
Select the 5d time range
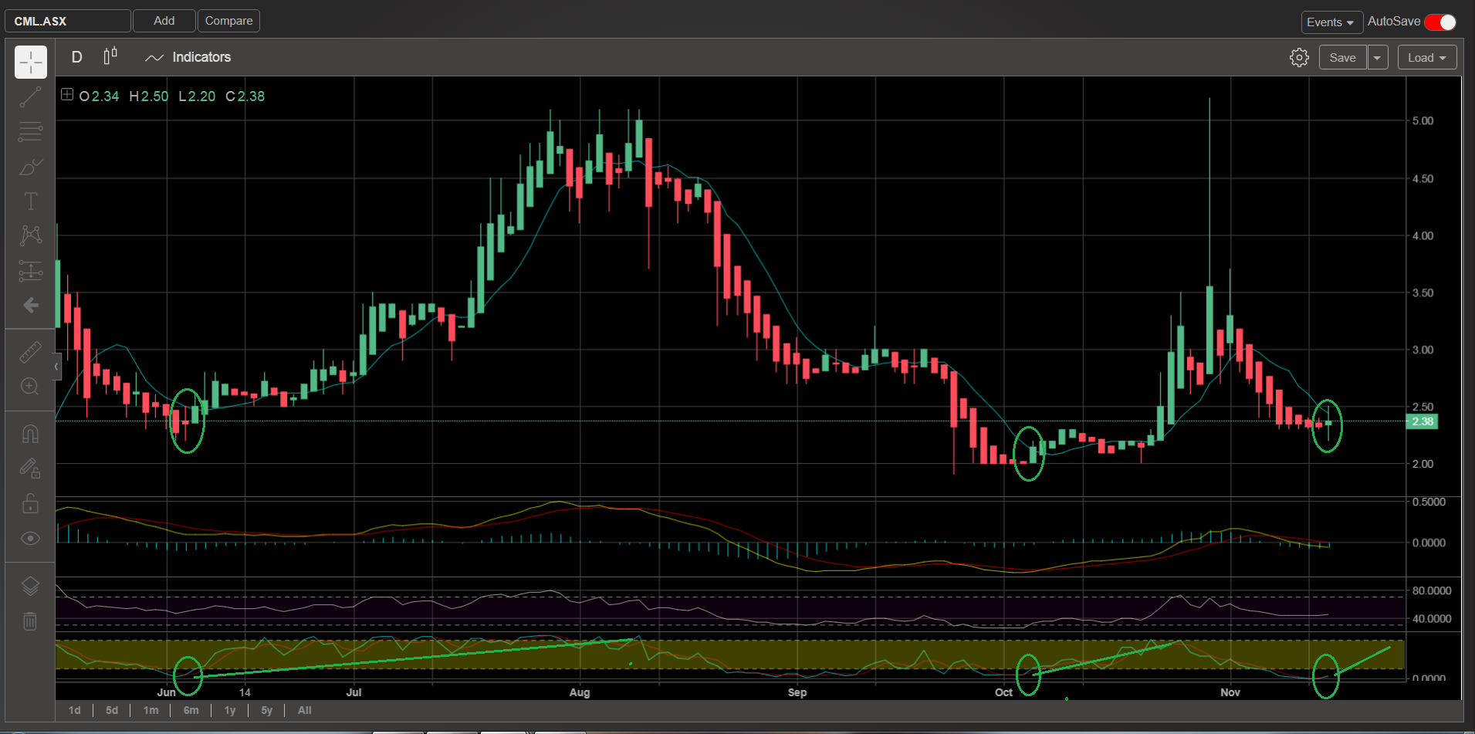tap(112, 710)
